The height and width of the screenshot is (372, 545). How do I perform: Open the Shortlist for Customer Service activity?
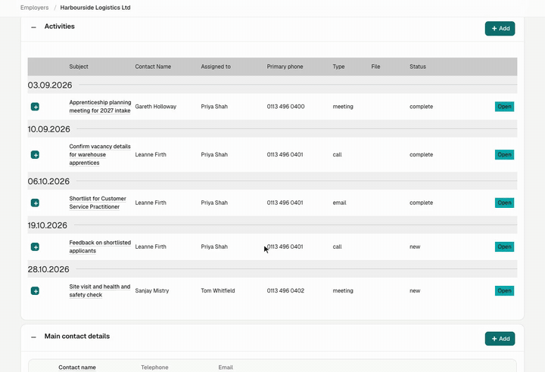point(504,203)
